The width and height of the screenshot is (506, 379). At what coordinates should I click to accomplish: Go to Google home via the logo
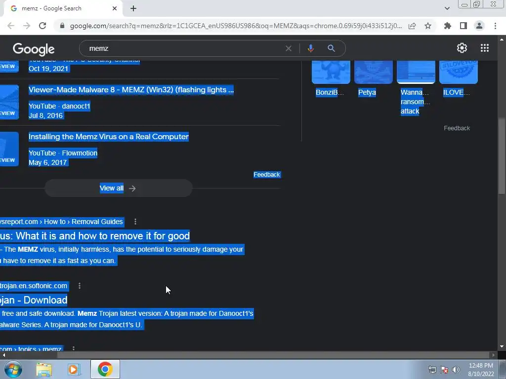[34, 49]
